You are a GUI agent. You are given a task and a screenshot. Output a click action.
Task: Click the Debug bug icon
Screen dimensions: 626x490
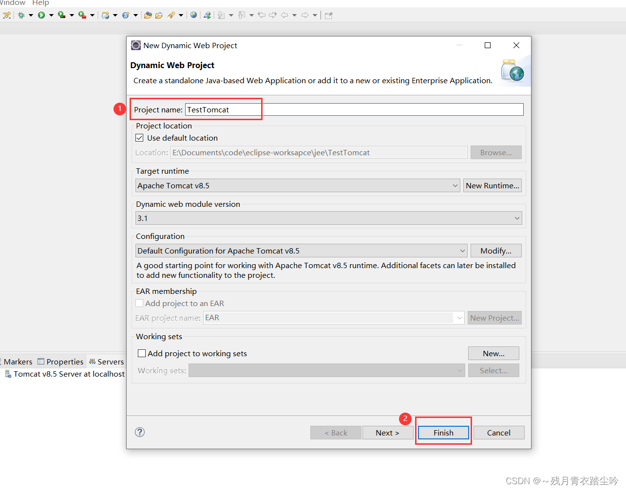coord(21,15)
